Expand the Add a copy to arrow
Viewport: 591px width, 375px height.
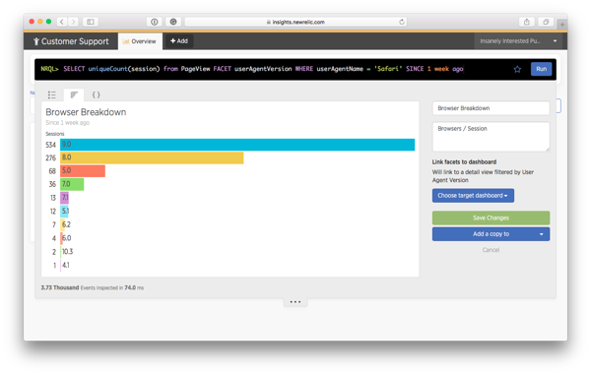point(541,234)
